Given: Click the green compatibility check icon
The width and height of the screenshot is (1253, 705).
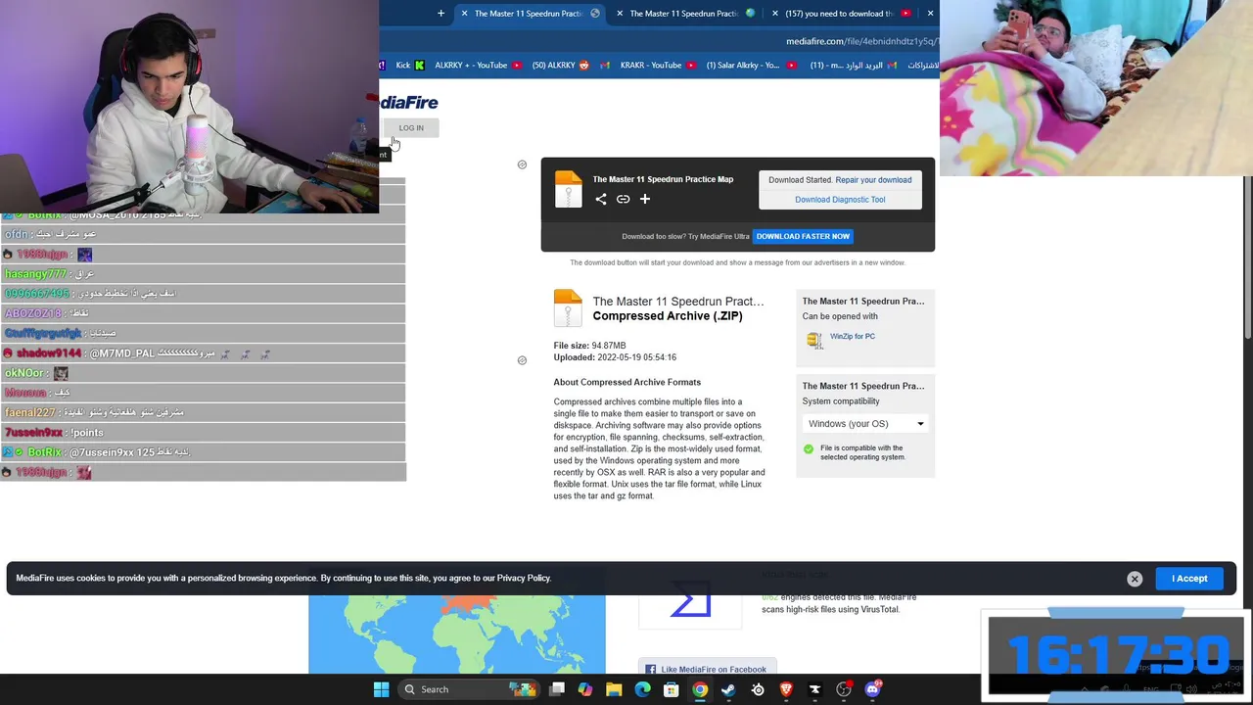Looking at the screenshot, I should click(x=809, y=449).
